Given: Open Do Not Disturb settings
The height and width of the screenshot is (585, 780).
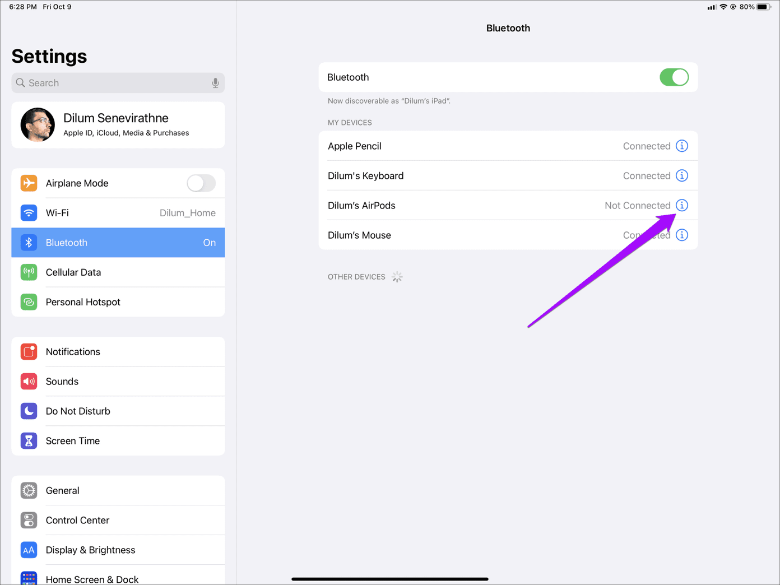Looking at the screenshot, I should (x=118, y=411).
